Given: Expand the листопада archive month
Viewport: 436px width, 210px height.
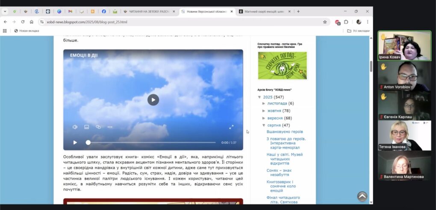Looking at the screenshot, I should [x=264, y=104].
